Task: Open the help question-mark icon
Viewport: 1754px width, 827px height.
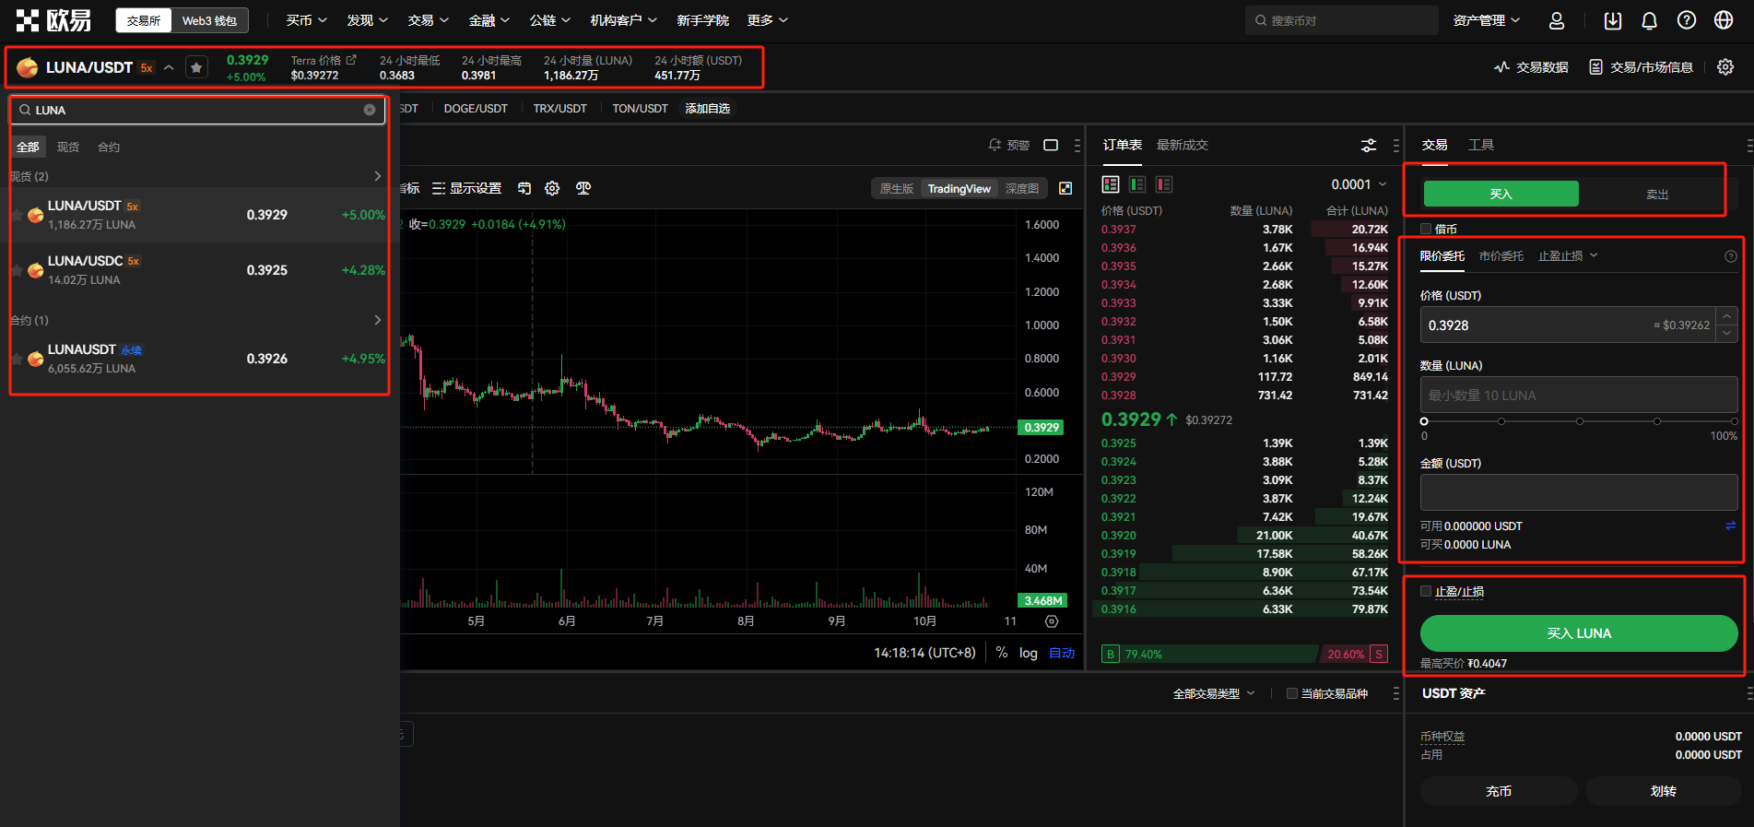Action: point(1687,20)
